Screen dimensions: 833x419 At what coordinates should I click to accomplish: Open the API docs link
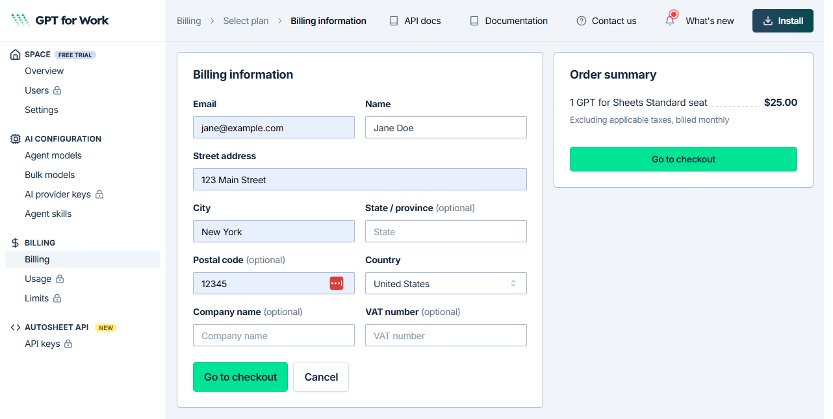415,21
